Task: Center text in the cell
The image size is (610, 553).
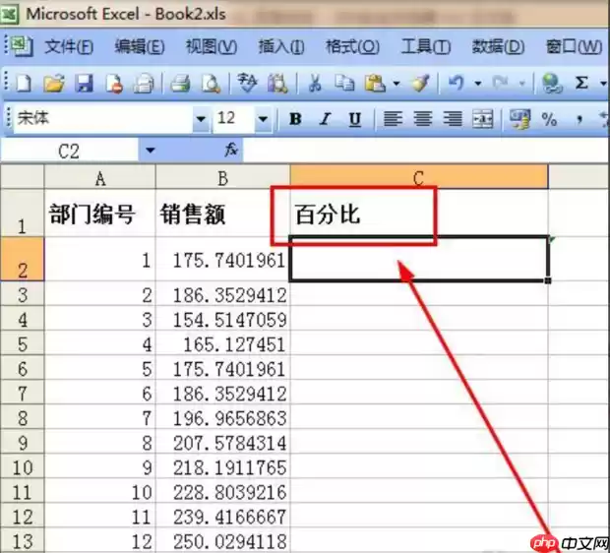Action: [x=423, y=119]
